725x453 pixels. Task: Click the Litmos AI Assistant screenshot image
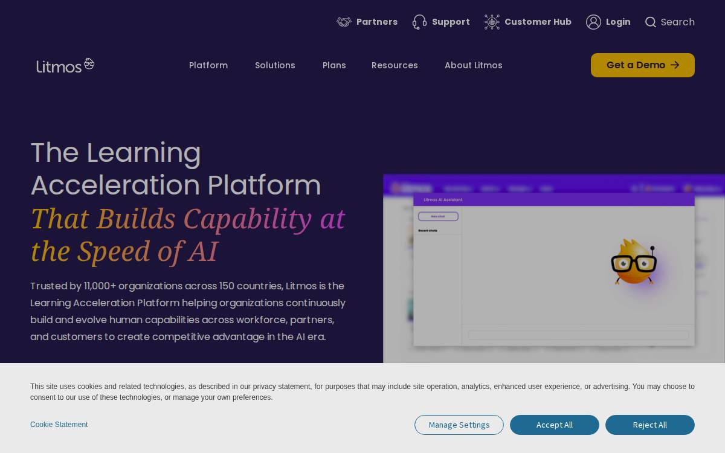coord(554,269)
